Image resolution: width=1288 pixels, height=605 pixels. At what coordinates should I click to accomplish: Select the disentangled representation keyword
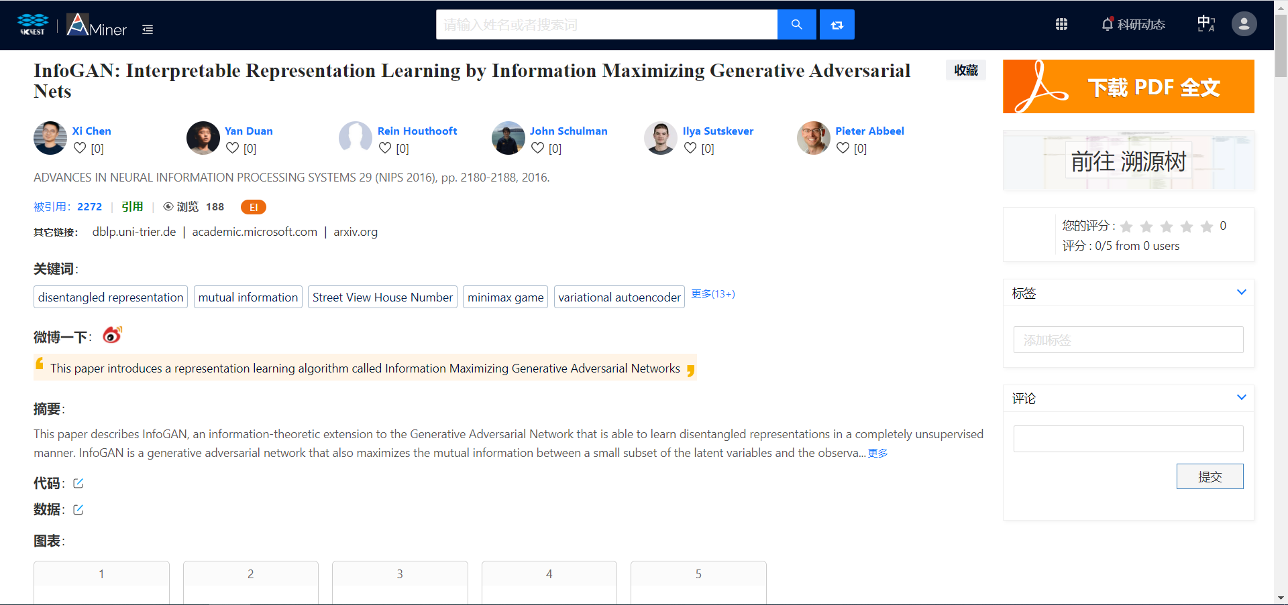111,297
